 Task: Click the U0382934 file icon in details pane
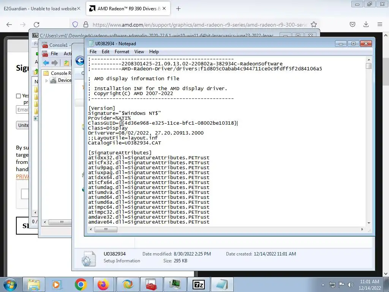pyautogui.click(x=89, y=259)
